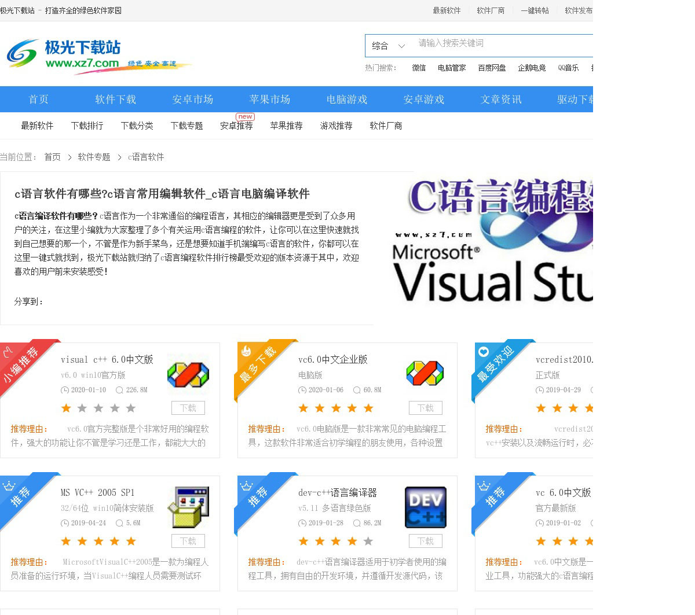
Task: Open the 综合 search category dropdown
Action: [x=388, y=46]
